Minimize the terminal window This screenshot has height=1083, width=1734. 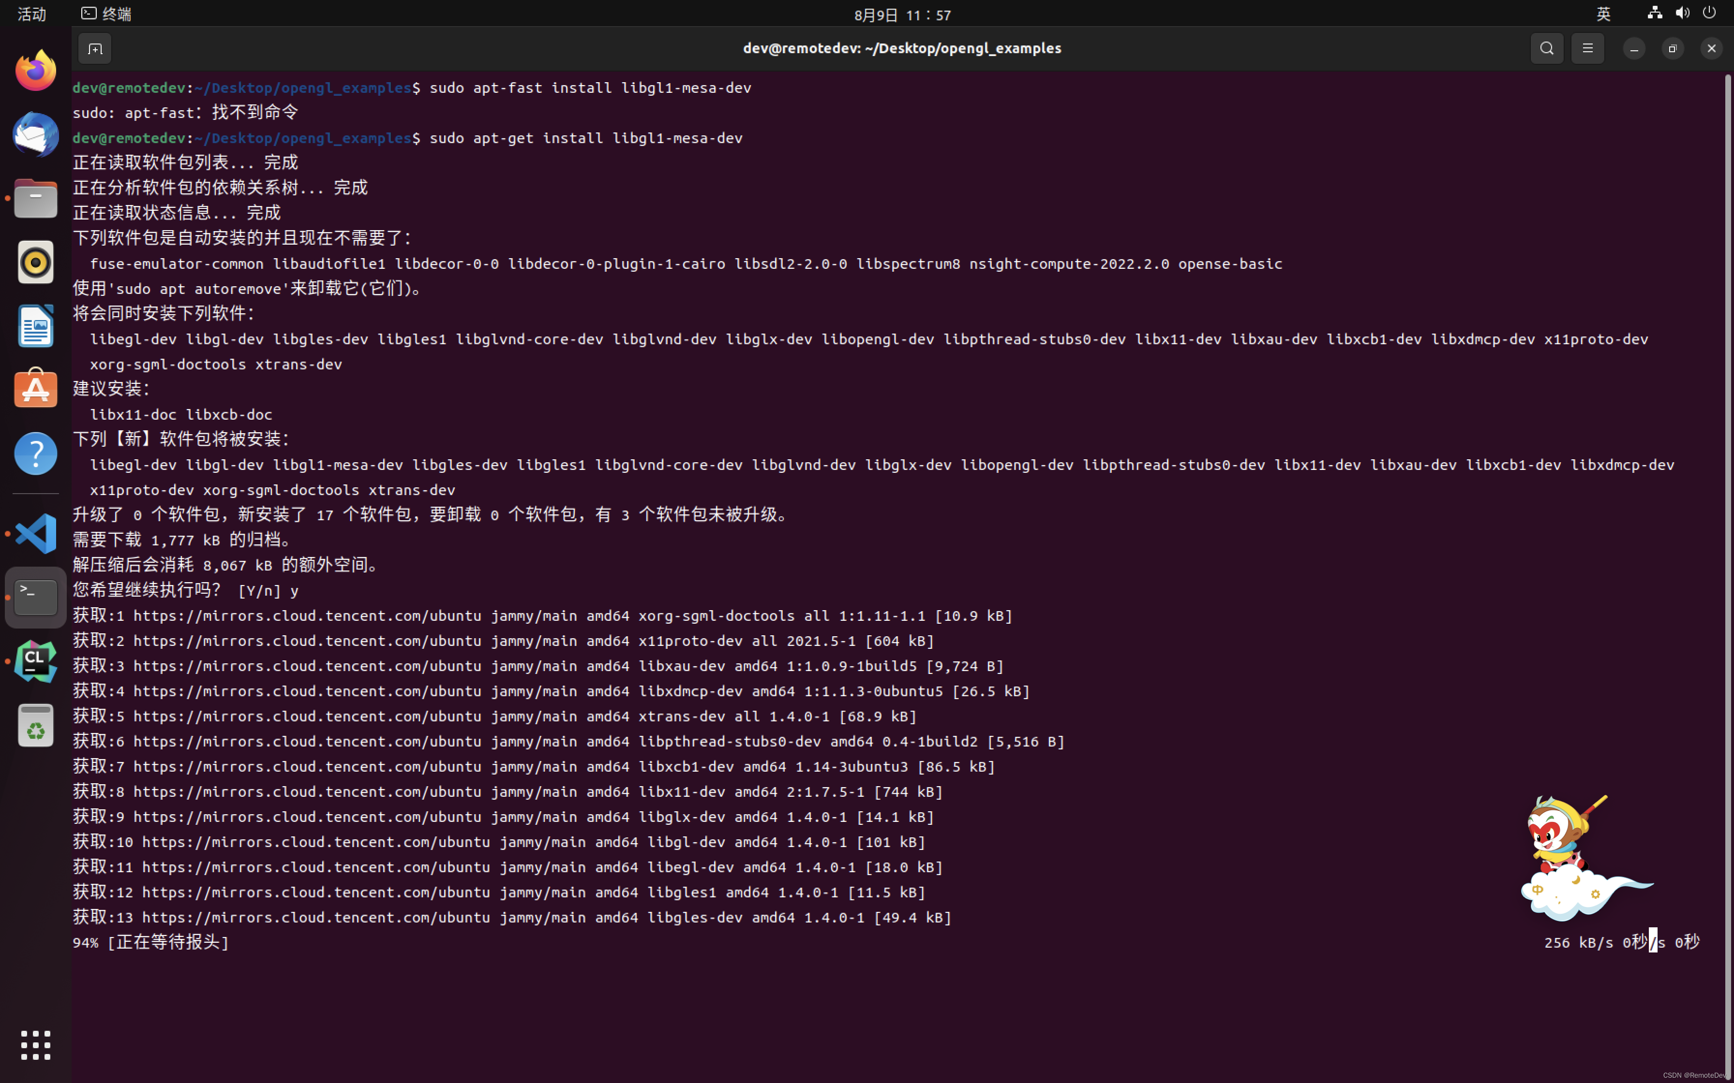click(x=1634, y=49)
